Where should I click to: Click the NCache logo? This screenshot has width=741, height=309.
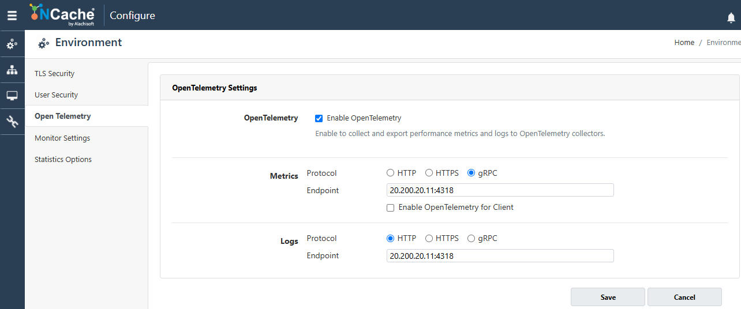tap(62, 15)
